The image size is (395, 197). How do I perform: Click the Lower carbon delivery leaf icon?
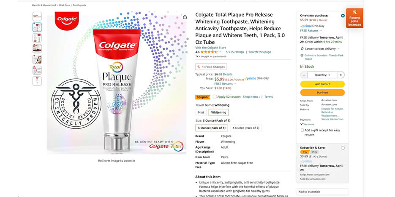point(302,49)
